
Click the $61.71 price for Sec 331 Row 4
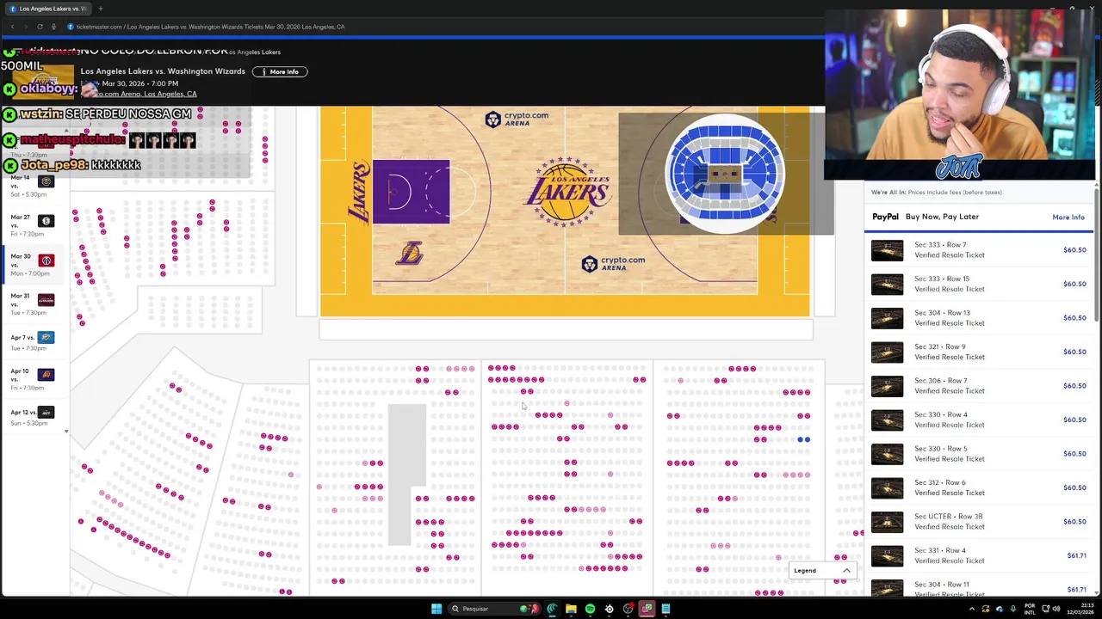1076,555
